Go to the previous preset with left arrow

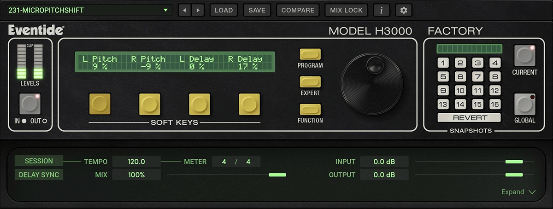(x=184, y=10)
